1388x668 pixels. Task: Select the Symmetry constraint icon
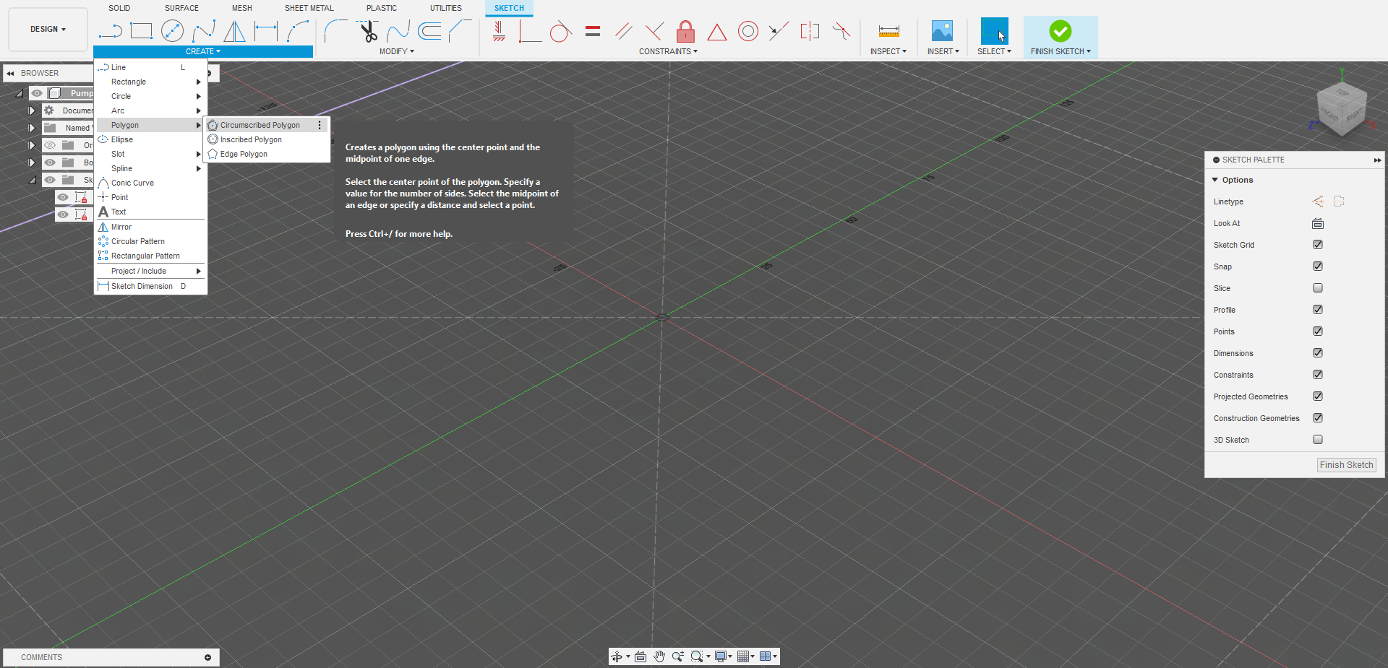(810, 31)
